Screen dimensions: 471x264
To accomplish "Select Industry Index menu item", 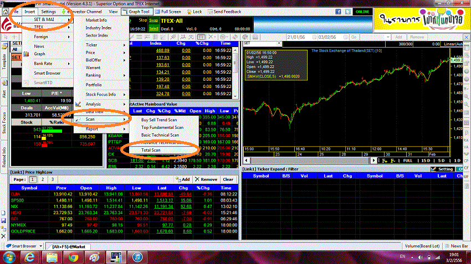I will coord(101,28).
